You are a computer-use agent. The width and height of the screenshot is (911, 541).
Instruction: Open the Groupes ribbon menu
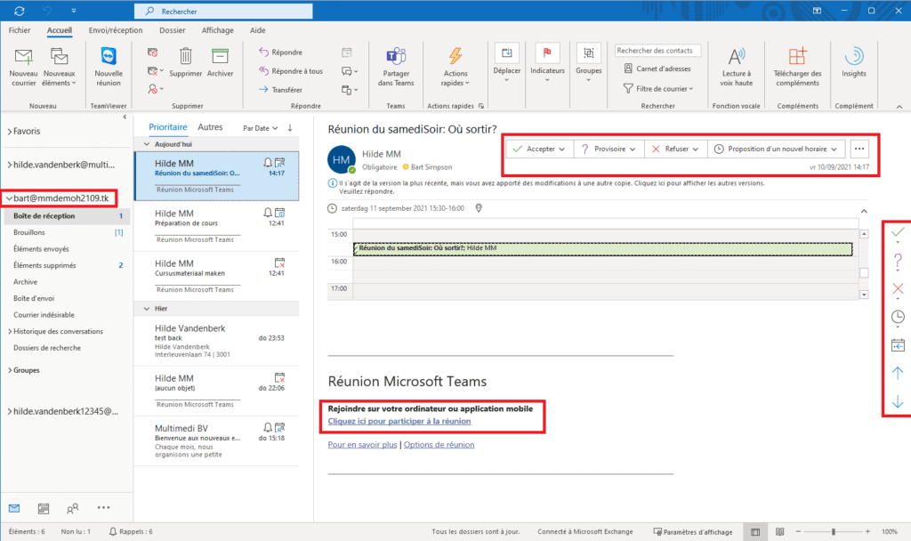tap(589, 62)
